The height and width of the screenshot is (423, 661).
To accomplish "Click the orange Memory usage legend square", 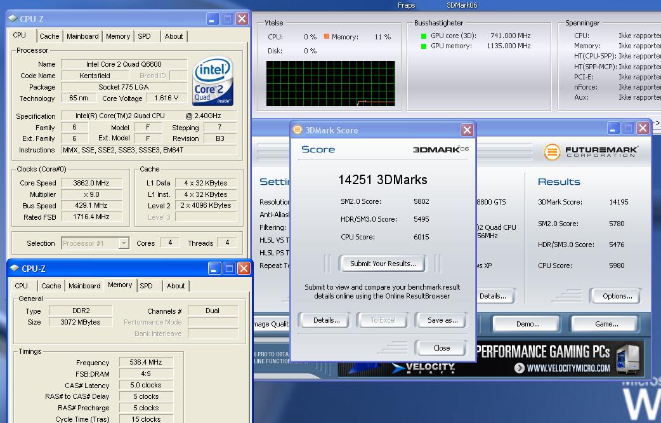I will (326, 36).
